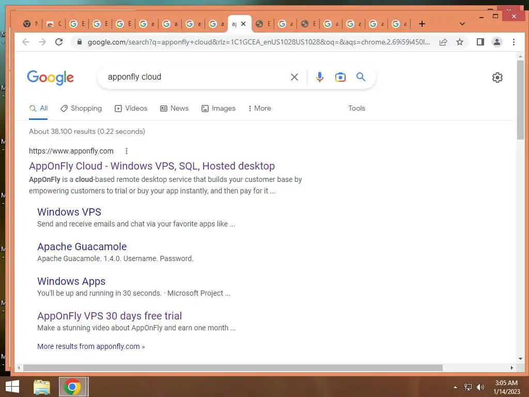Switch to Images results tab
529x397 pixels.
219,109
